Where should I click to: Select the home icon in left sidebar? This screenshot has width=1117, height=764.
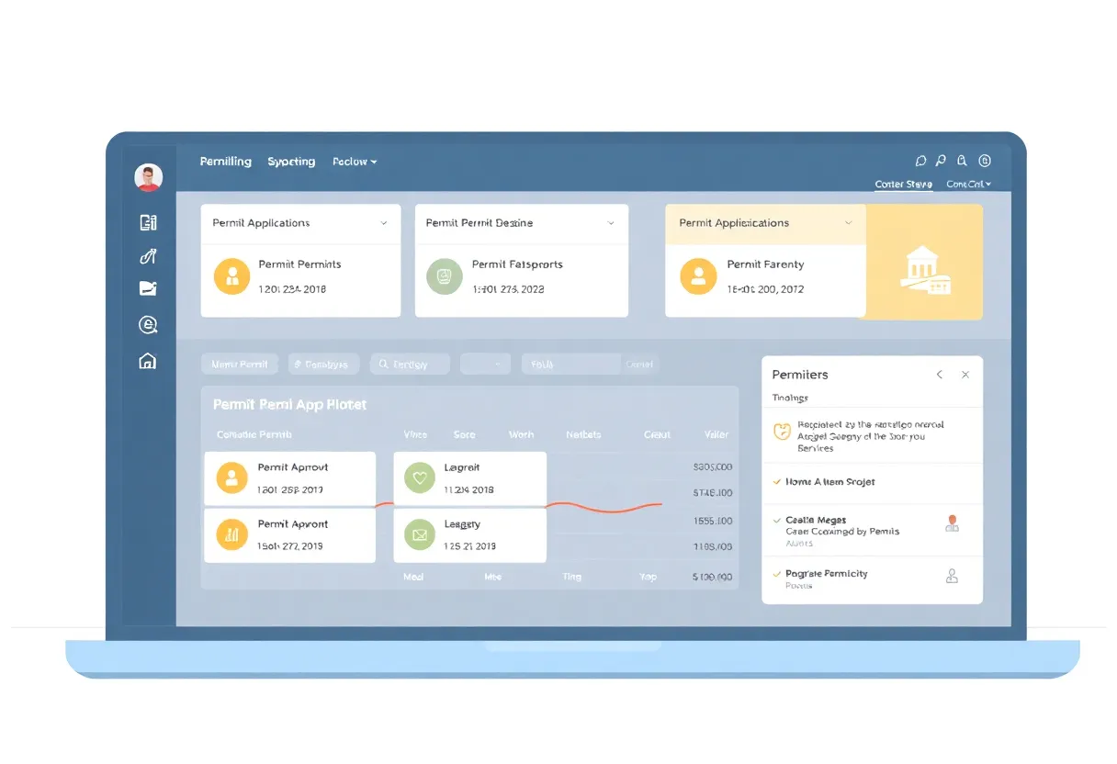tap(149, 361)
